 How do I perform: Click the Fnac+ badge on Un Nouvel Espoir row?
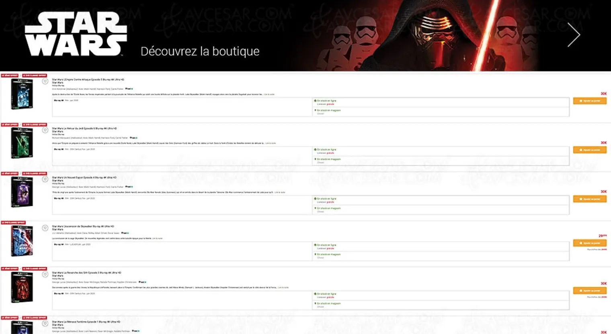(x=129, y=187)
